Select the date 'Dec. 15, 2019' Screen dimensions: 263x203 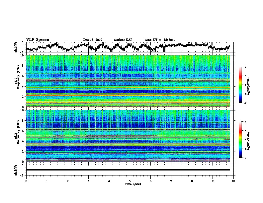coord(93,40)
